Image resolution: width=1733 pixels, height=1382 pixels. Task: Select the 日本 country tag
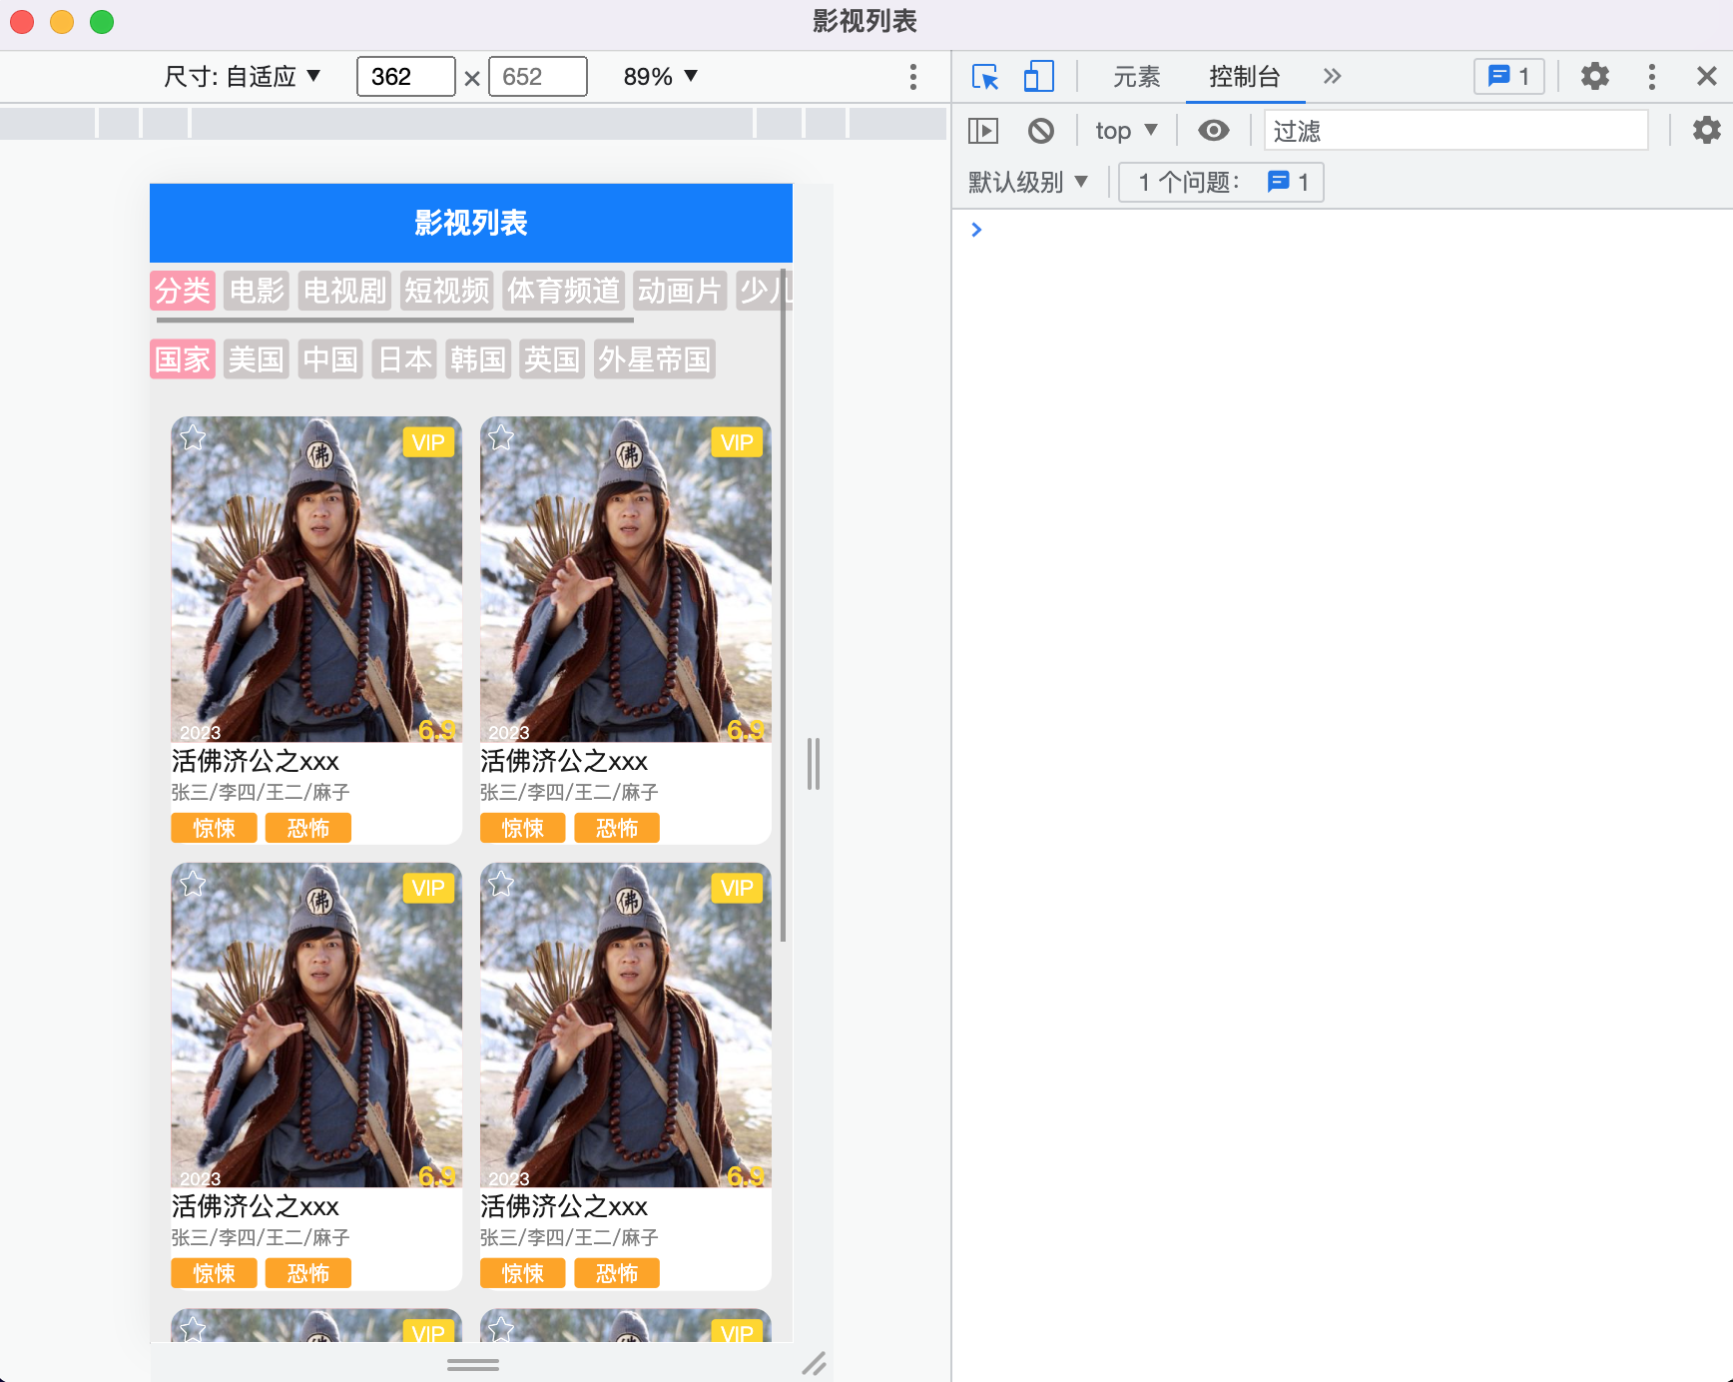point(404,359)
